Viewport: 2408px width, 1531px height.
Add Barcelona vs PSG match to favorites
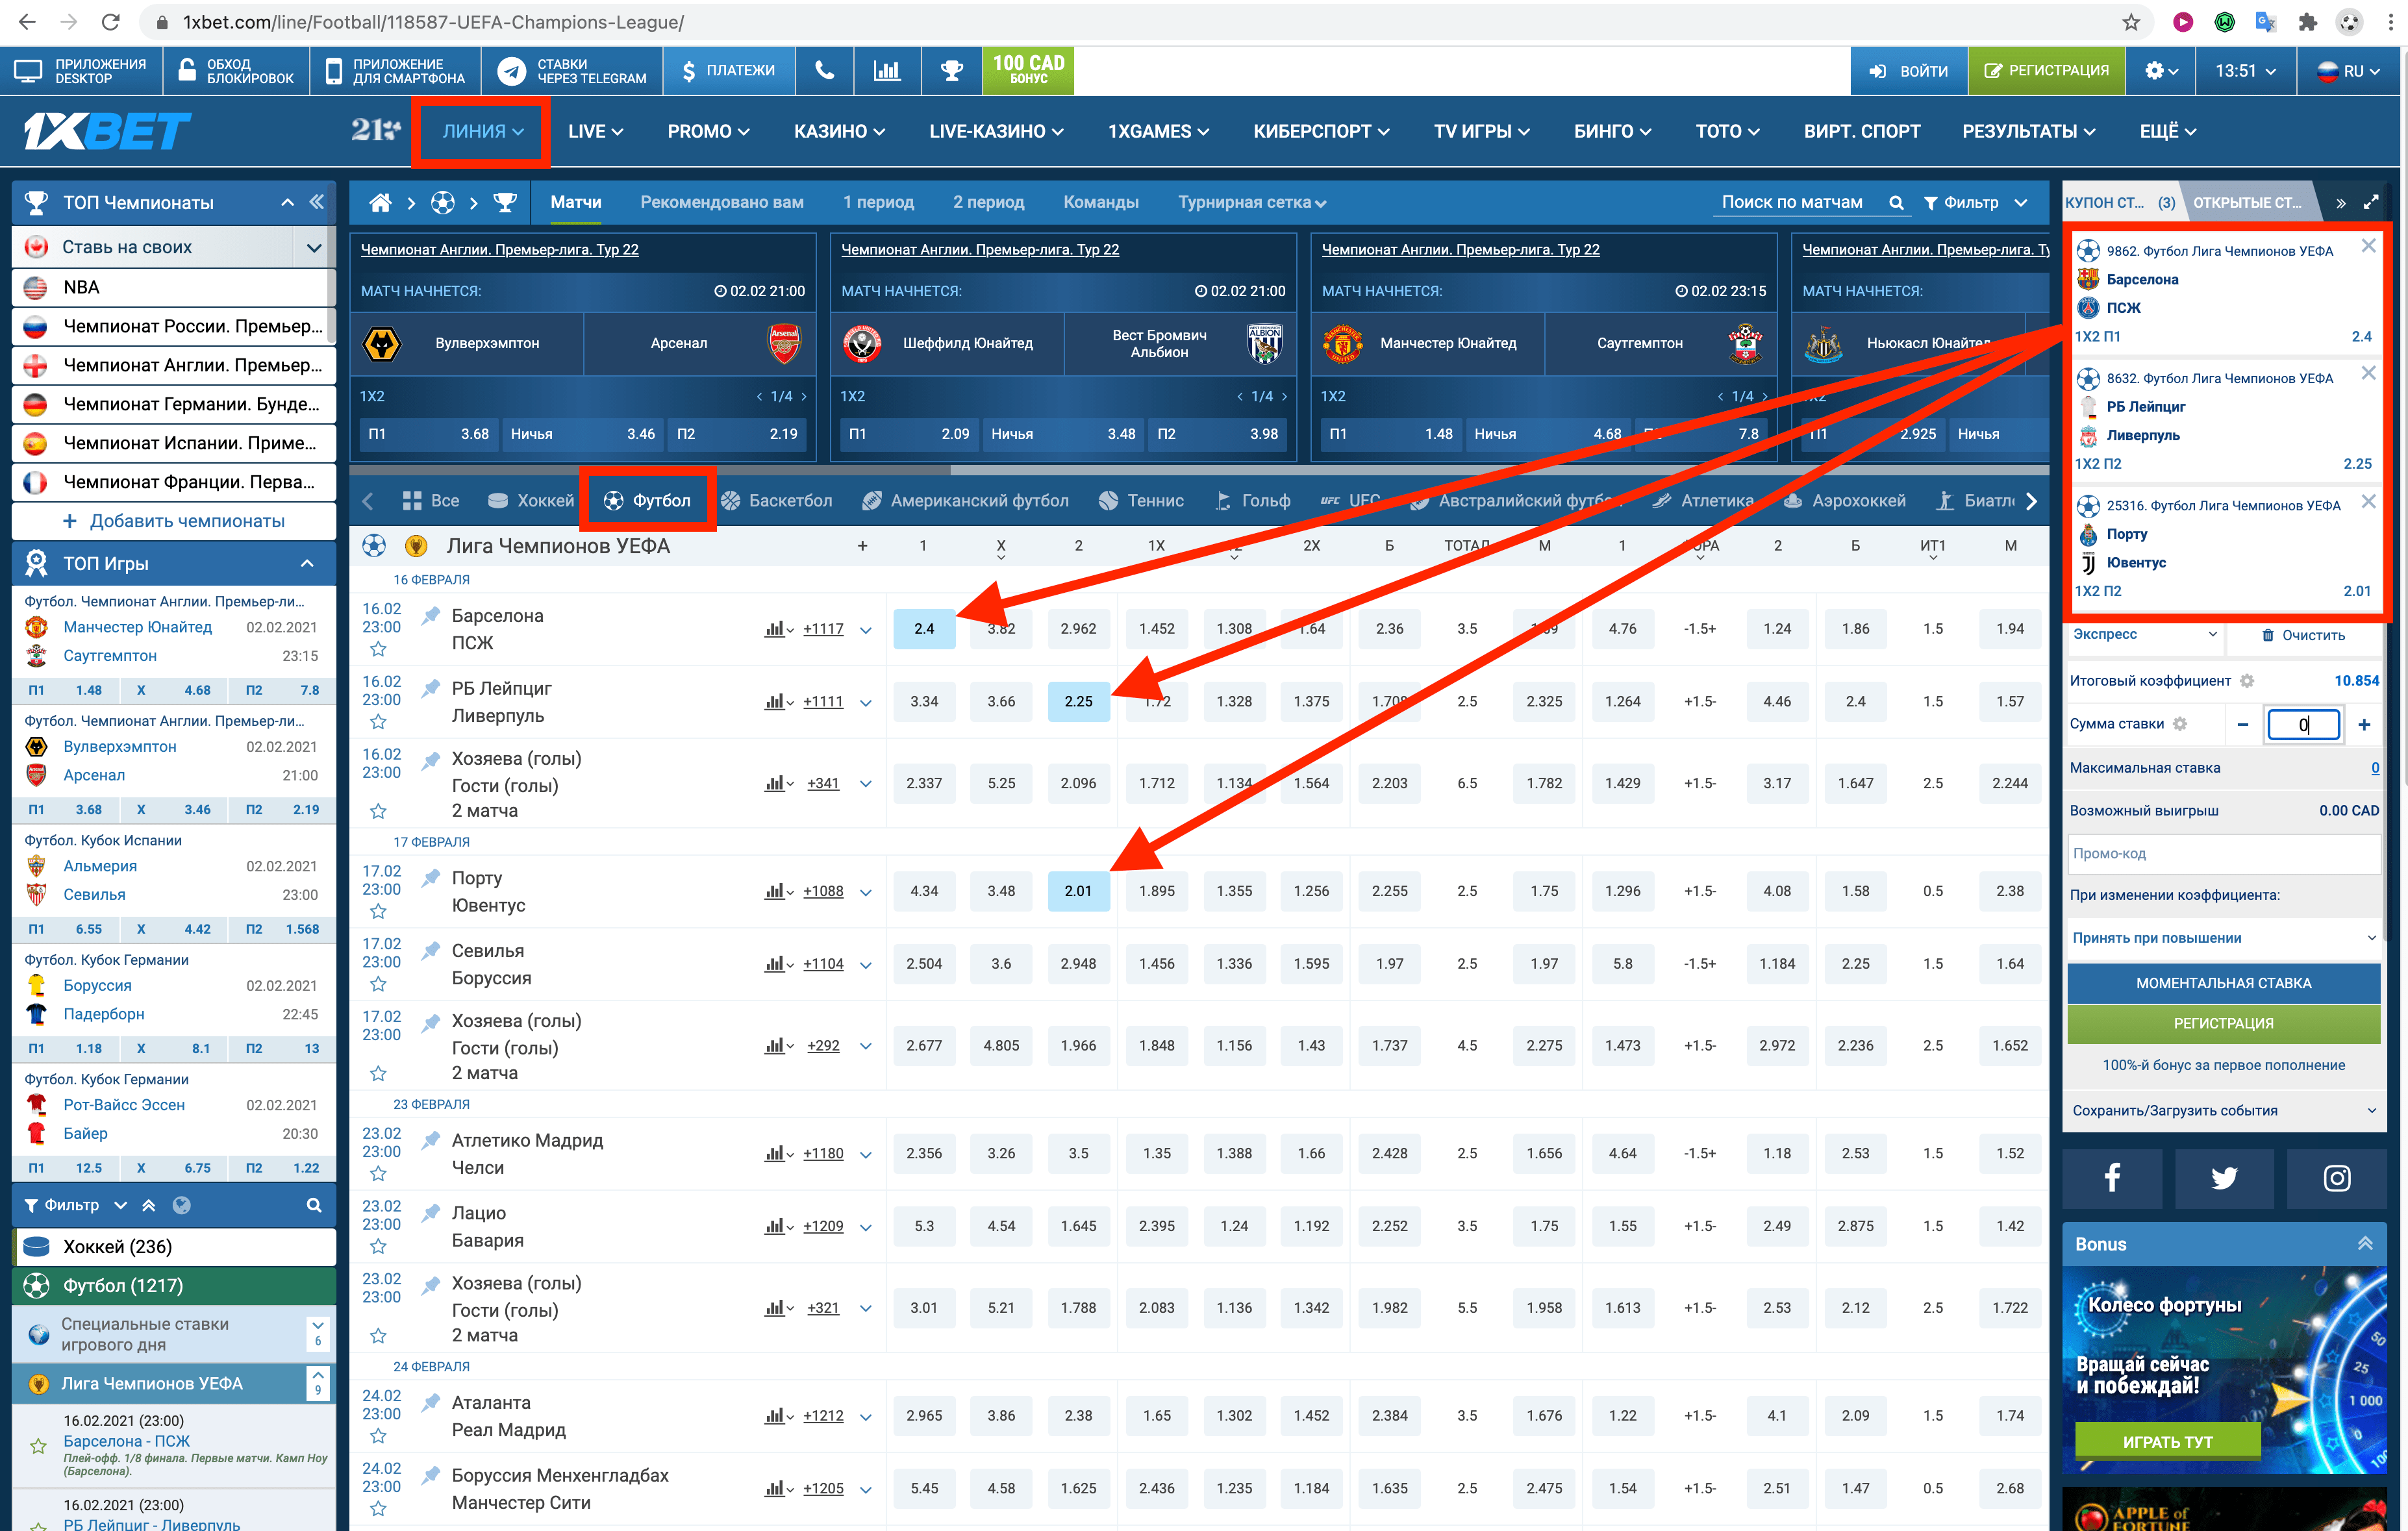coord(378,649)
